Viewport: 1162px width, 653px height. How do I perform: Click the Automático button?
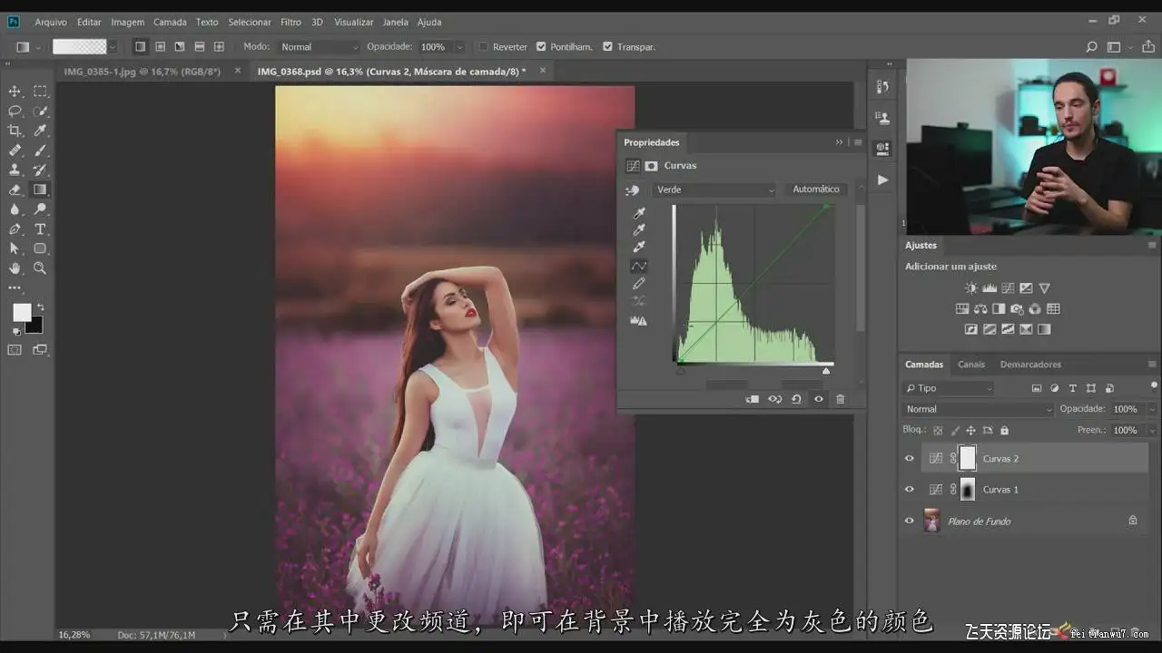pyautogui.click(x=815, y=190)
